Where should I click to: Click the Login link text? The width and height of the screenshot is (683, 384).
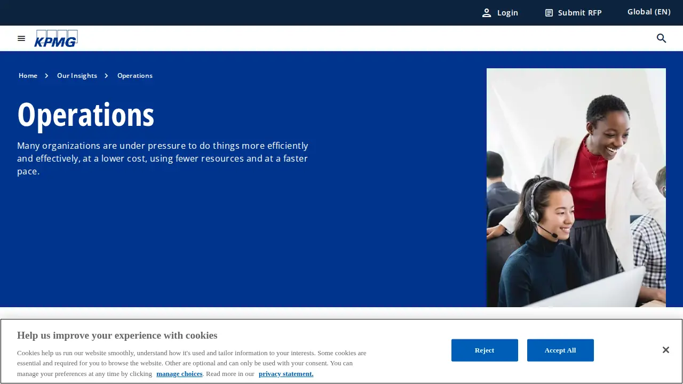click(507, 13)
